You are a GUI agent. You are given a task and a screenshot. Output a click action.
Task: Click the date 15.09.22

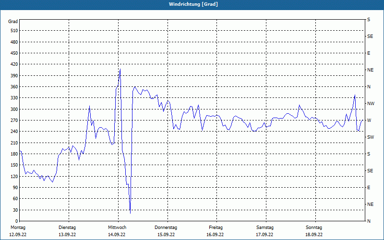pyautogui.click(x=166, y=235)
